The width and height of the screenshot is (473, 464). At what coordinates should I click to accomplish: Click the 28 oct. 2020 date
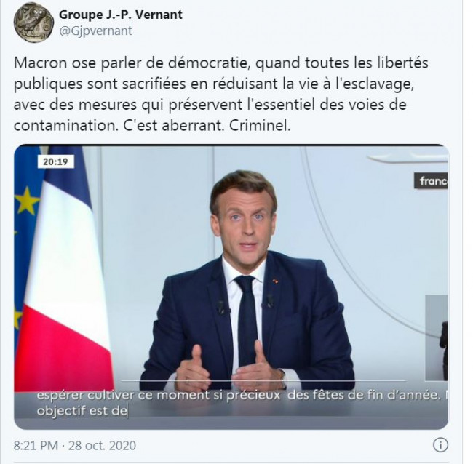[102, 446]
